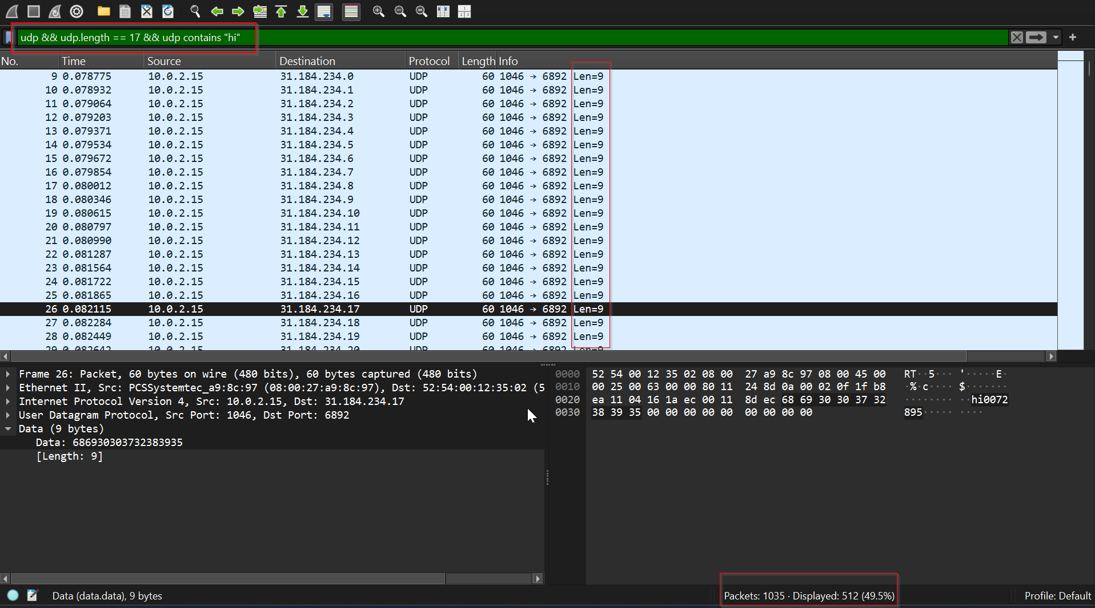Sort by the Protocol column
1095x608 pixels.
(432, 61)
